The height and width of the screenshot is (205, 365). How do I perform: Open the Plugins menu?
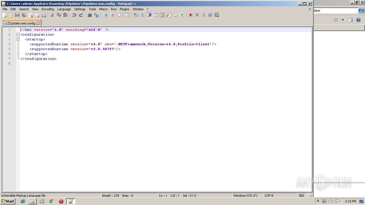[x=125, y=9]
